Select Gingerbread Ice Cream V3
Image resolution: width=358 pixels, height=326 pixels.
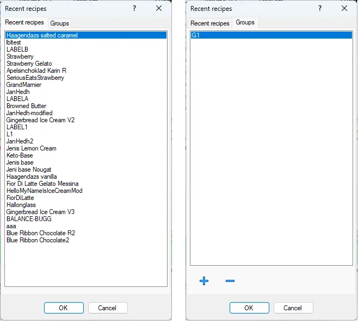pos(86,212)
